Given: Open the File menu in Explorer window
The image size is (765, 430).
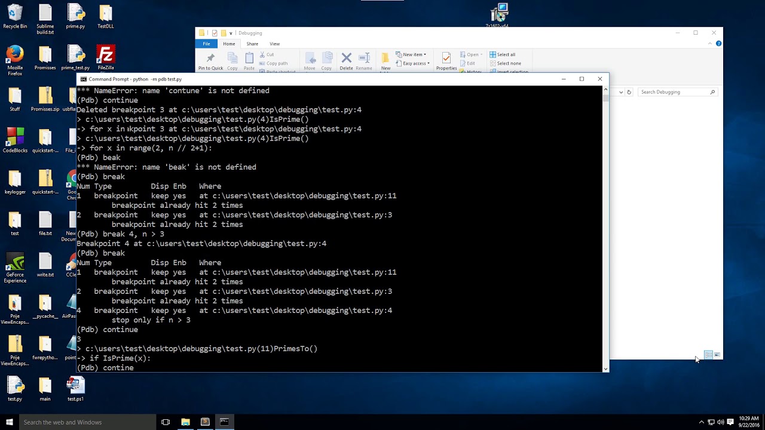Looking at the screenshot, I should click(x=206, y=44).
